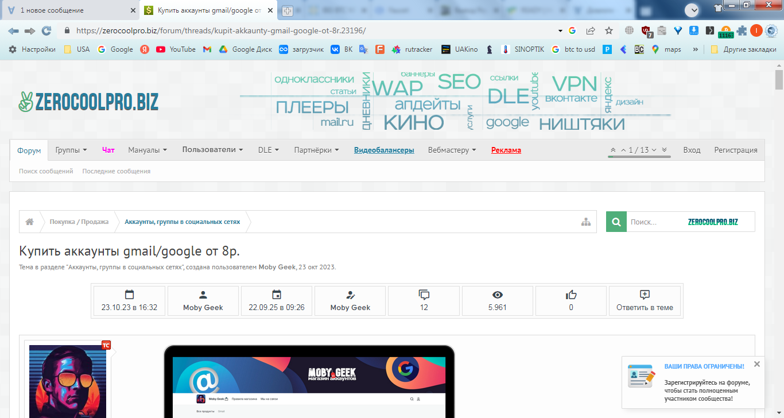Viewport: 784px width, 418px height.
Task: Click the previous post up-chevron near 1 / 13
Action: point(623,150)
